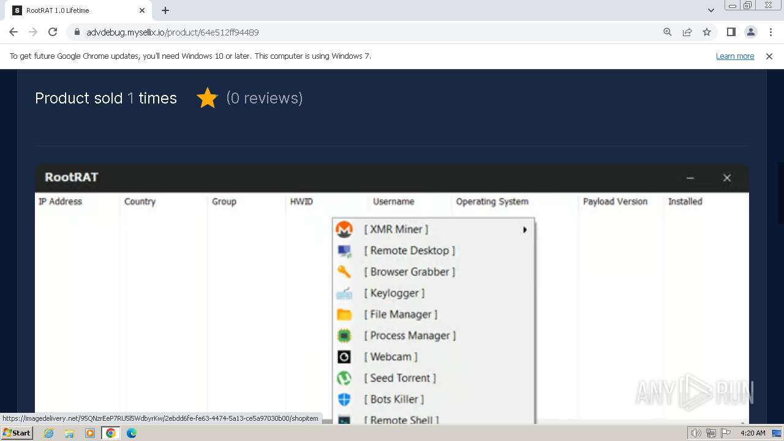
Task: Open a new browser tab
Action: (x=165, y=10)
